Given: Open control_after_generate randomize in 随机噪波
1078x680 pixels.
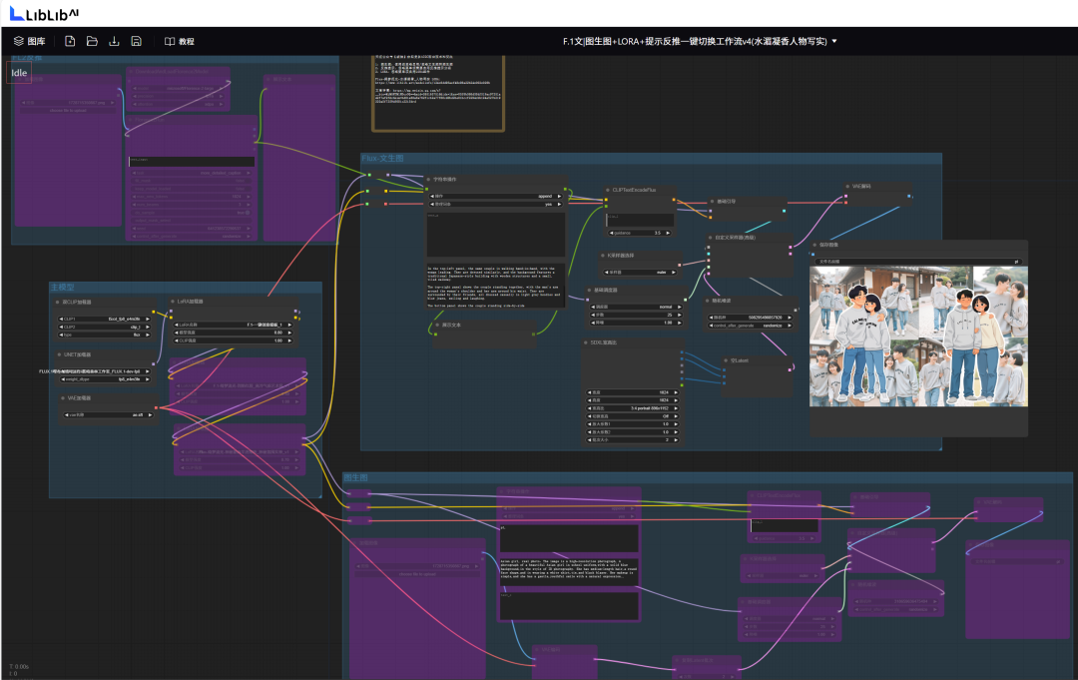Looking at the screenshot, I should 751,326.
